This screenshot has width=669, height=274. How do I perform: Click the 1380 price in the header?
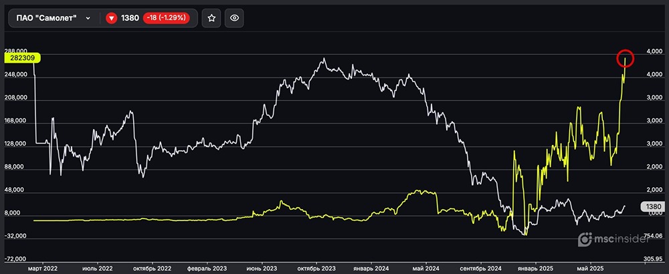pos(130,18)
